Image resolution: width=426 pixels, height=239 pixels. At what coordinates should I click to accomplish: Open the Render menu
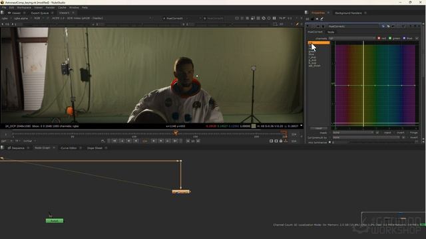click(51, 7)
